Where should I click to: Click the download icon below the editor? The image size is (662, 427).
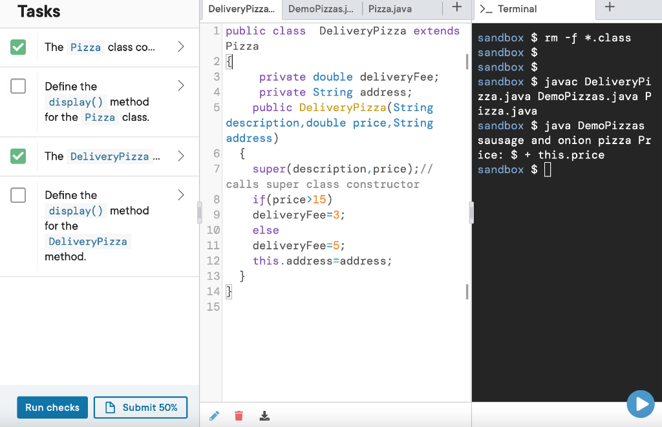click(264, 415)
